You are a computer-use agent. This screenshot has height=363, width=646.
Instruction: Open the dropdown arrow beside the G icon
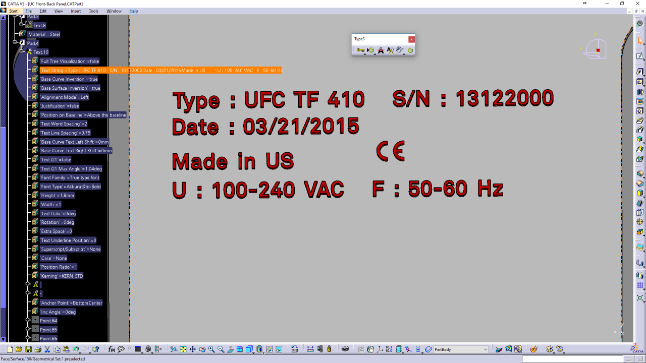tap(375, 54)
